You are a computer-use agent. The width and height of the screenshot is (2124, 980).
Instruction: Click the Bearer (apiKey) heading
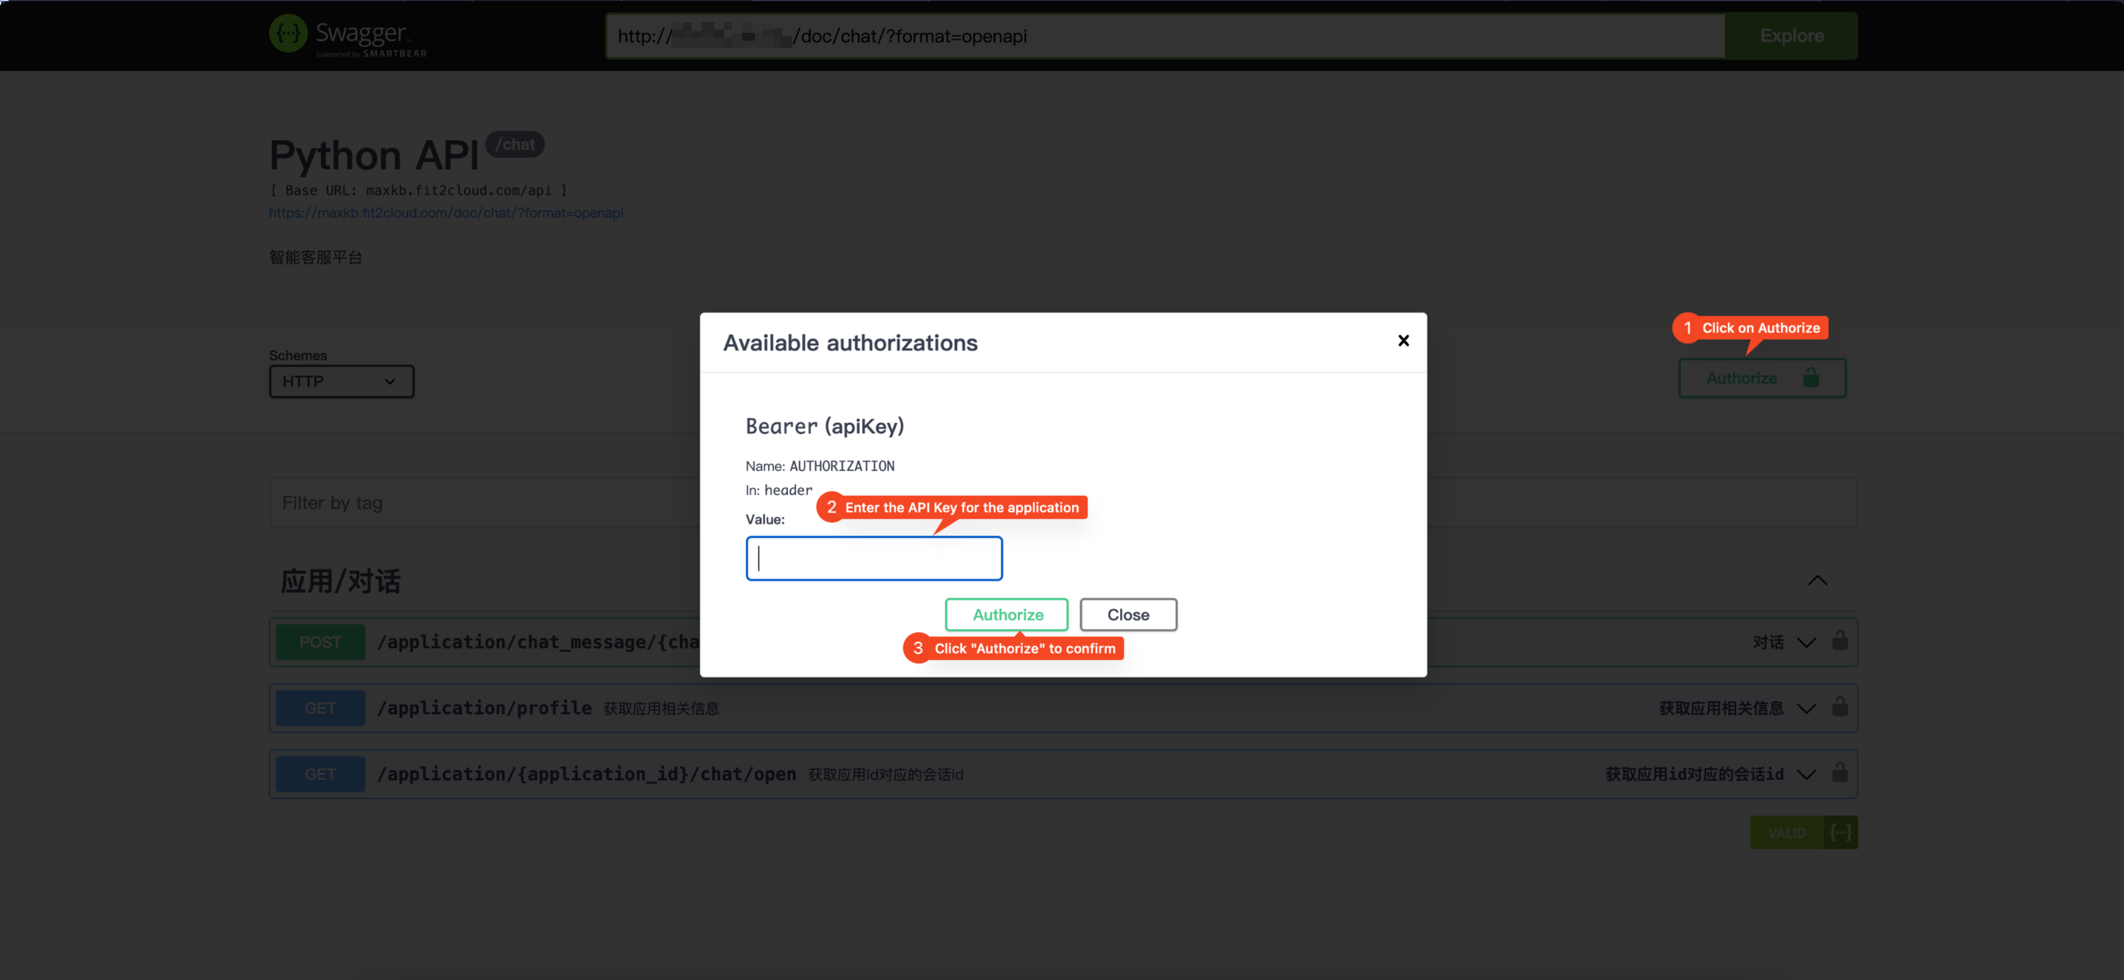[x=825, y=426]
